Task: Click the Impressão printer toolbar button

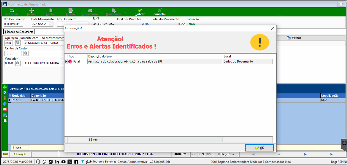Action: [x=90, y=12]
